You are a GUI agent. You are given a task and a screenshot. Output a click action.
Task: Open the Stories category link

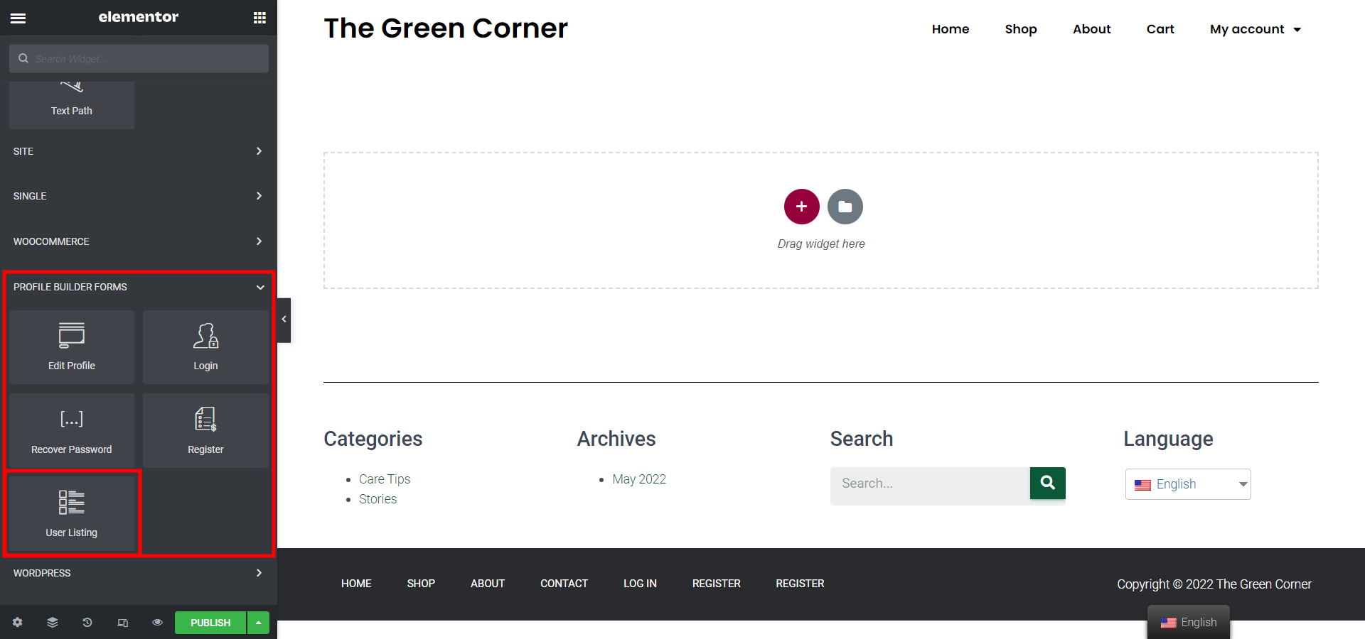[378, 499]
